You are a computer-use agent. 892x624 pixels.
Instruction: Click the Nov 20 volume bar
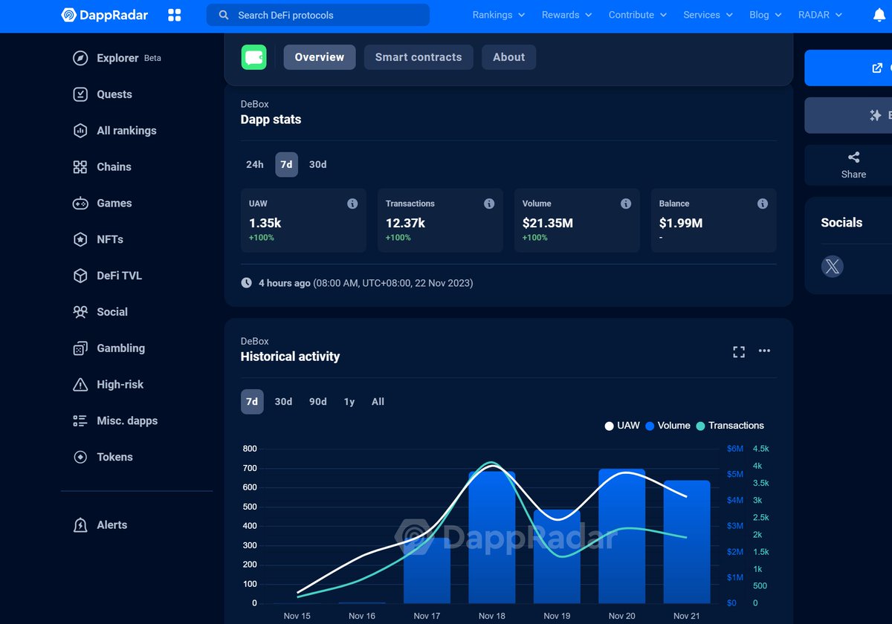tap(622, 536)
